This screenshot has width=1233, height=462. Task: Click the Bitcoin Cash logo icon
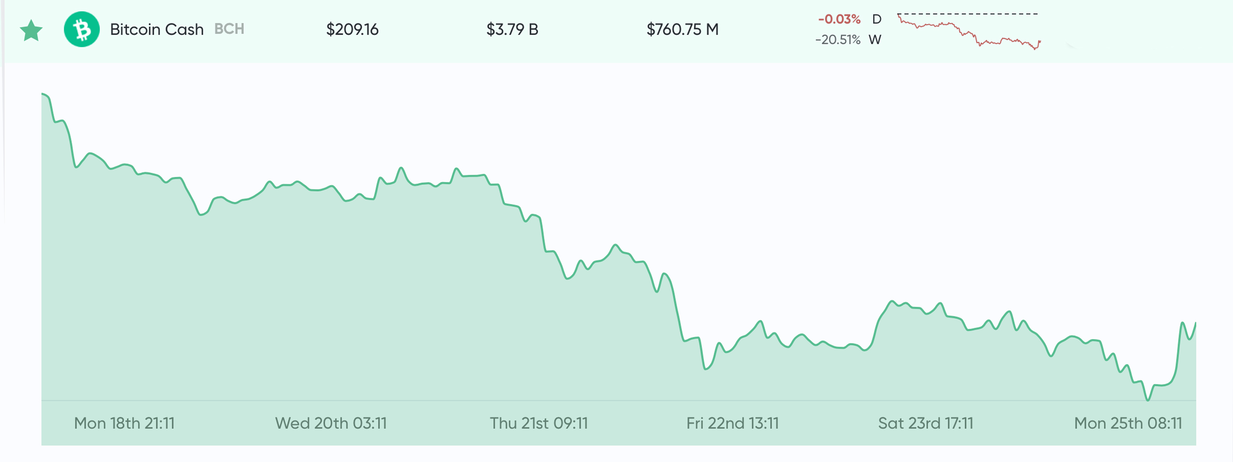pos(82,29)
